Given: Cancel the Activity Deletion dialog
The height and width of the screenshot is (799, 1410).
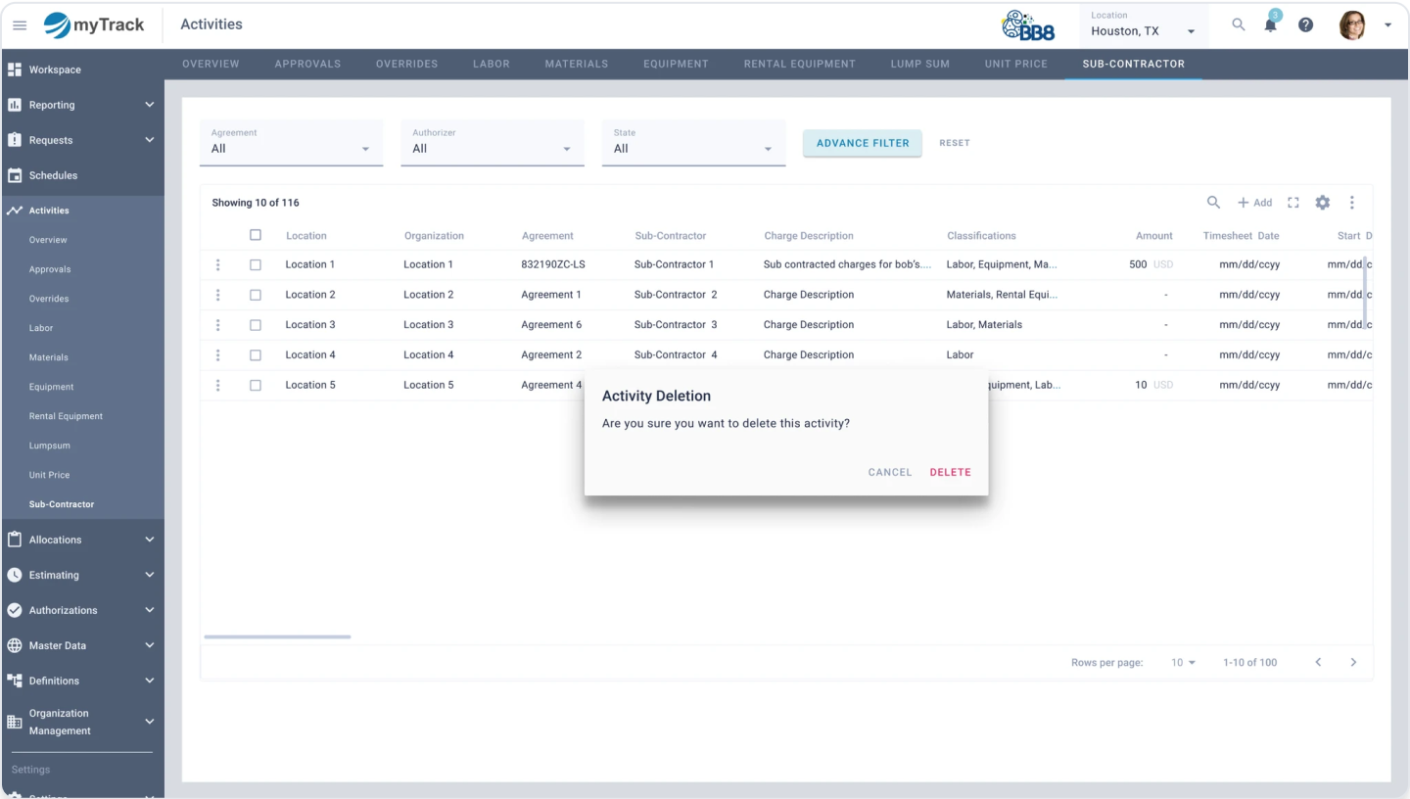Looking at the screenshot, I should coord(889,472).
